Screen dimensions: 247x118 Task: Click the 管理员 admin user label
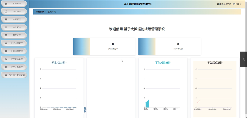click(224, 4)
